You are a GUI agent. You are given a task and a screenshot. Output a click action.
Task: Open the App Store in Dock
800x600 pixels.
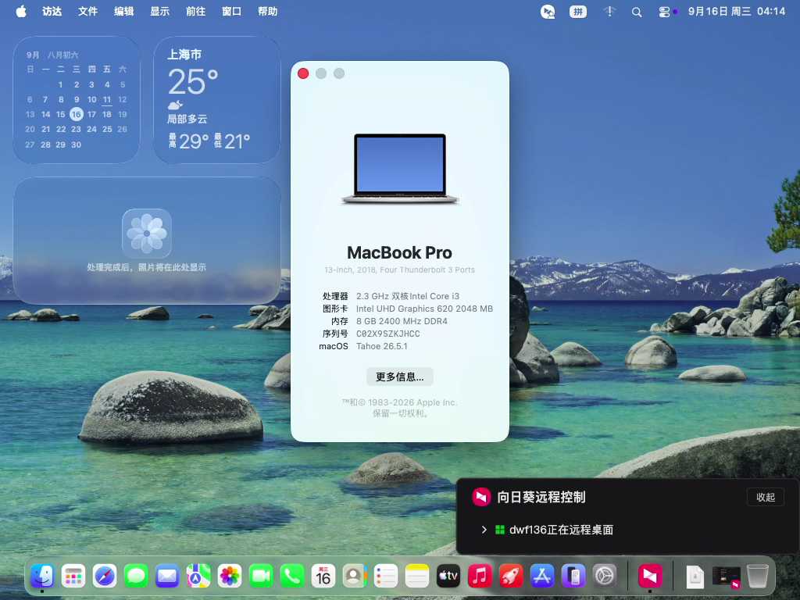pos(542,577)
